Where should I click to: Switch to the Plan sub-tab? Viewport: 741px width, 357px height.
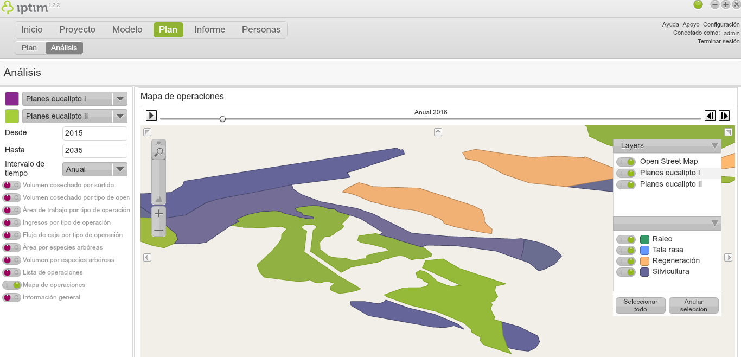29,48
